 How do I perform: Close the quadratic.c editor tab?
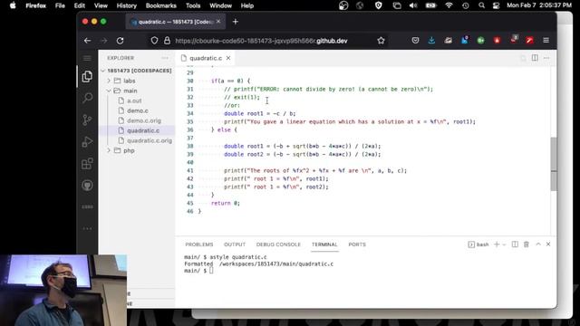(x=228, y=58)
